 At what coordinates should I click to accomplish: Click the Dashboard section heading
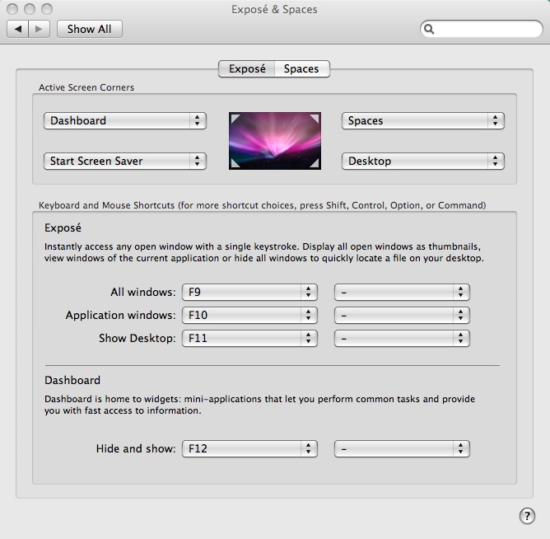[72, 380]
